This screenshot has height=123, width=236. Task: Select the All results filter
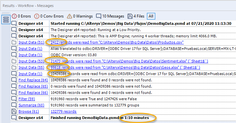click(151, 16)
